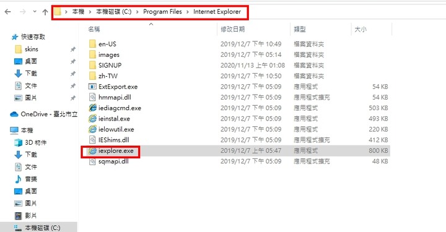The width and height of the screenshot is (446, 232).
Task: Sort by 修改日期 column header
Action: click(x=233, y=29)
